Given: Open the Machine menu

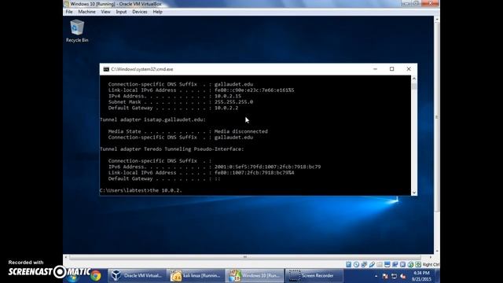Looking at the screenshot, I should (86, 12).
